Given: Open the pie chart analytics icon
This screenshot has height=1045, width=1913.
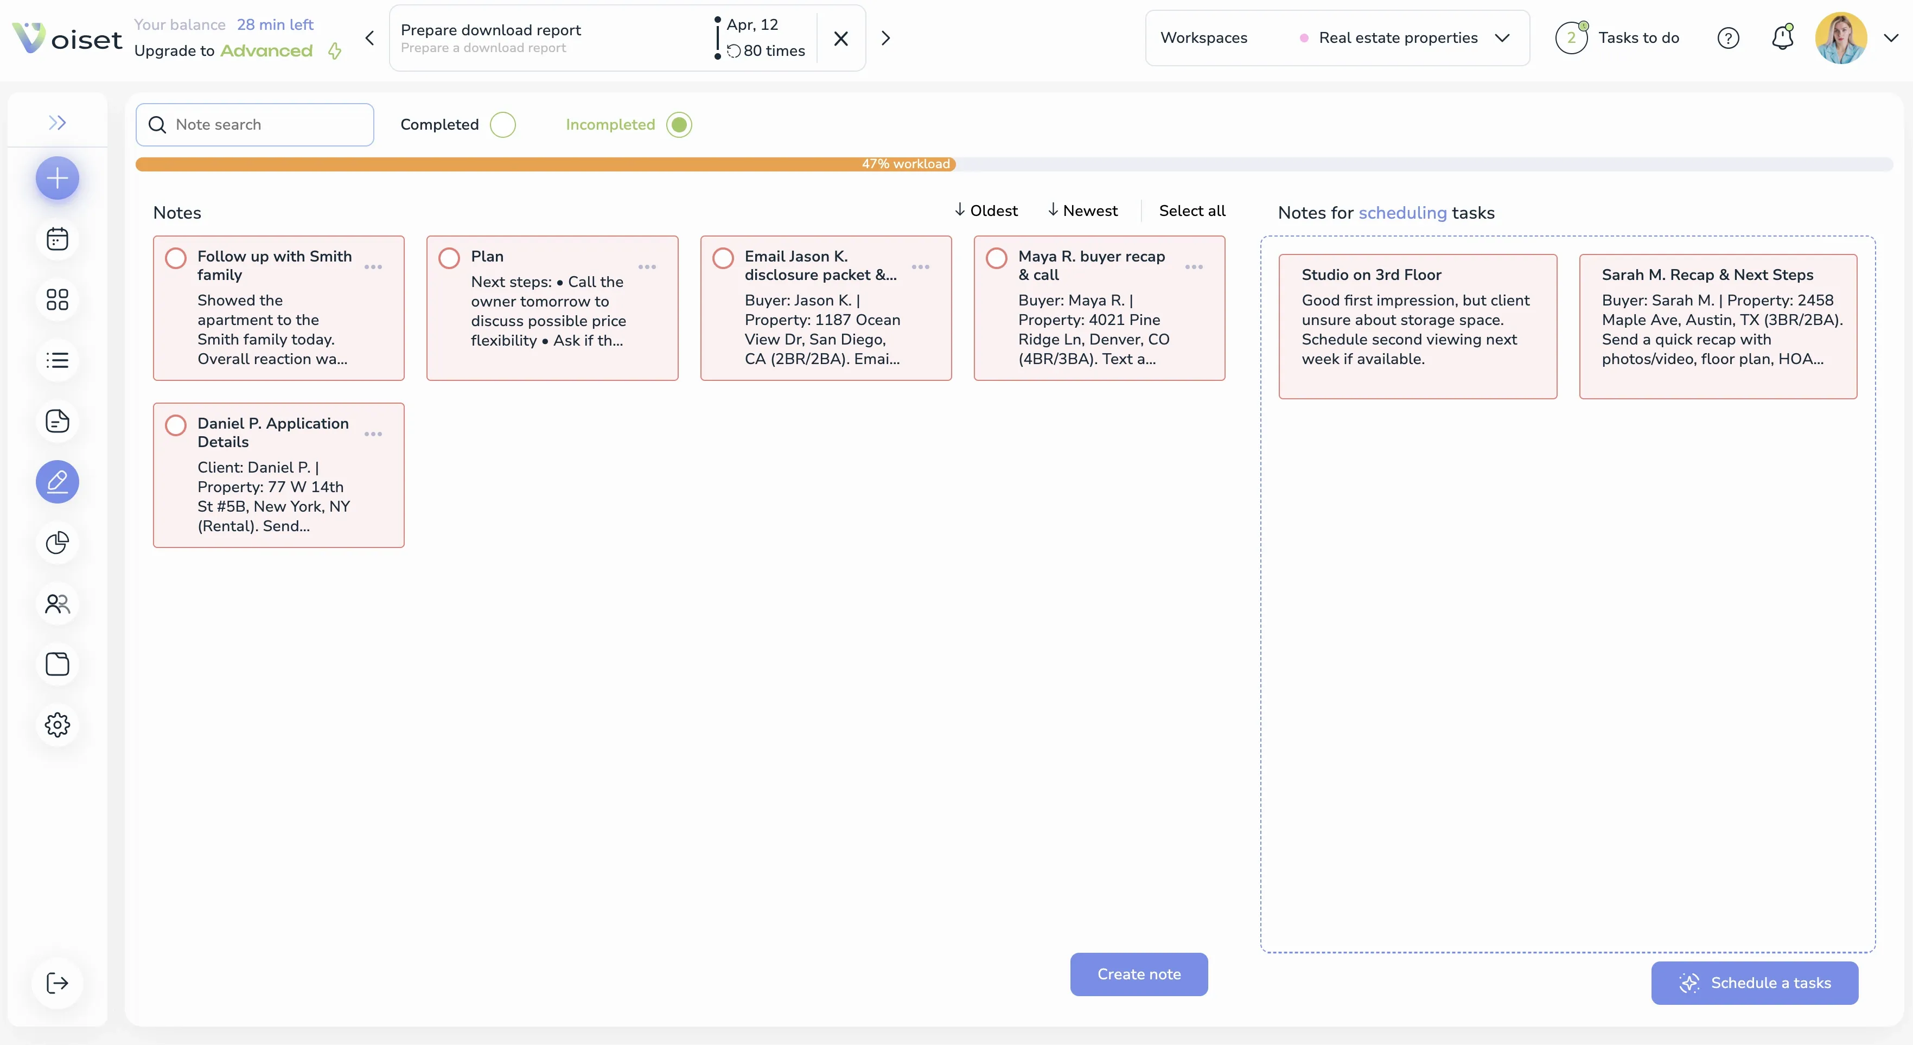Looking at the screenshot, I should [x=57, y=543].
